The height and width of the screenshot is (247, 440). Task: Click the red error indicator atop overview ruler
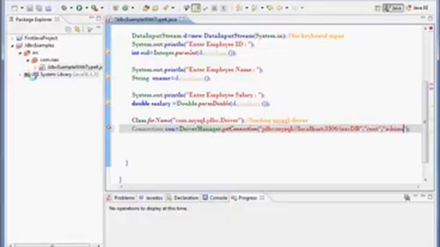(431, 28)
